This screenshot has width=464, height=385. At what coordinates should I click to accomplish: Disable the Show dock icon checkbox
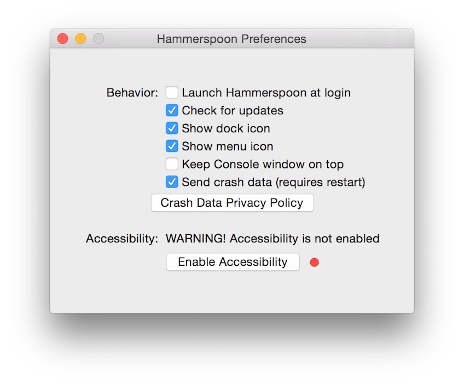coord(172,129)
